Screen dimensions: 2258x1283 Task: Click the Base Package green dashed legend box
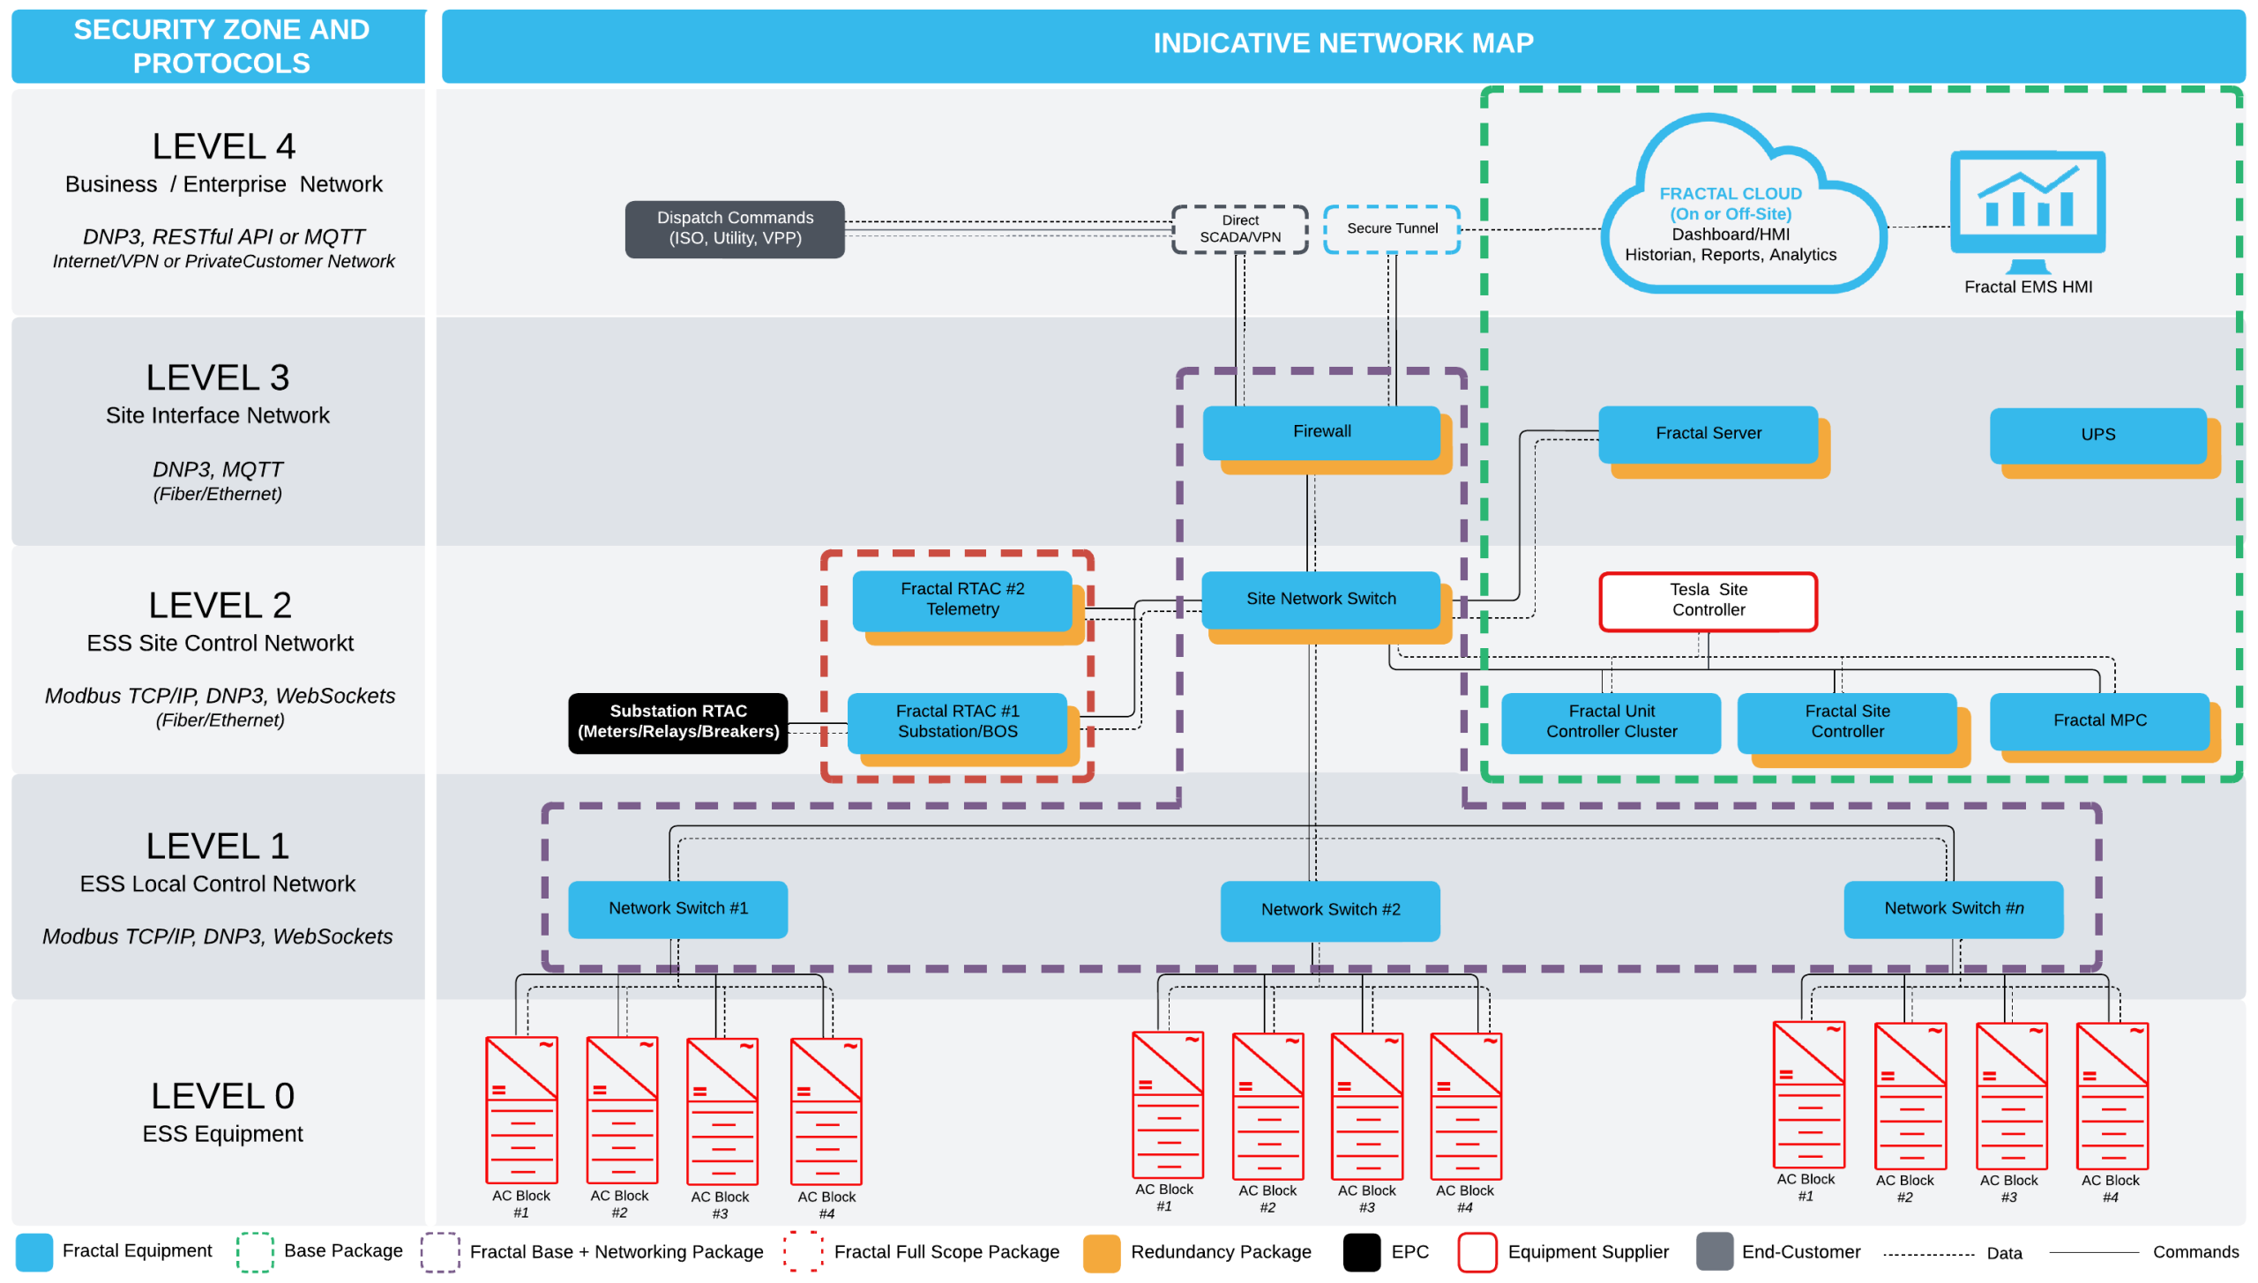[255, 1251]
